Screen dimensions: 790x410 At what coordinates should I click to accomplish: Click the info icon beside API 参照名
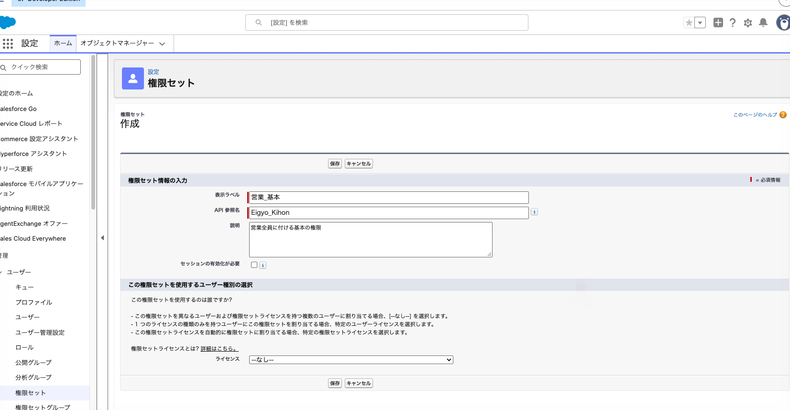click(x=535, y=212)
